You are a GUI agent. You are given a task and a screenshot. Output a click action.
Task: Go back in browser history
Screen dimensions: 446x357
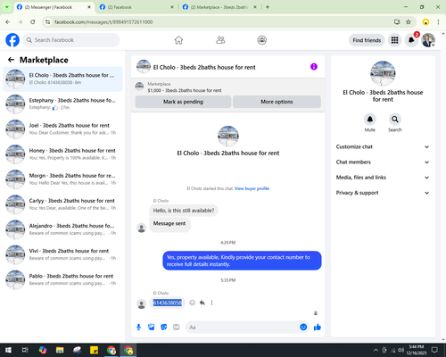coord(8,21)
